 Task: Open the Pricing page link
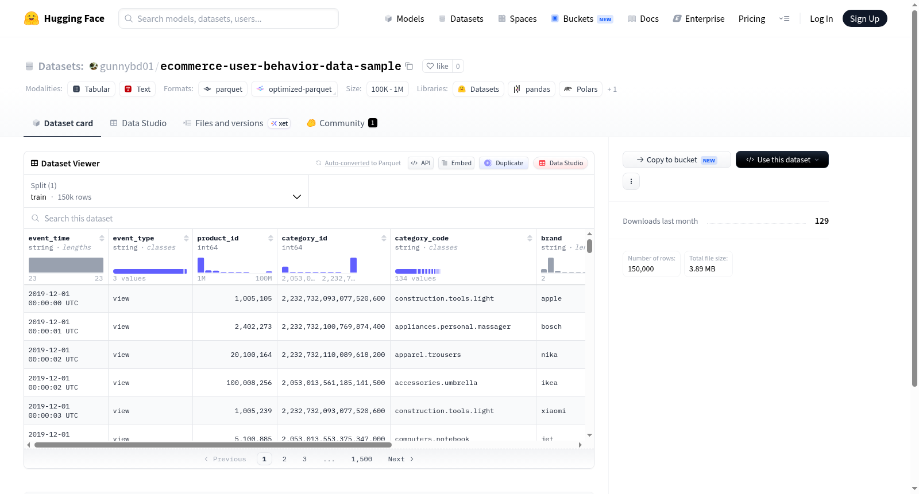[751, 18]
